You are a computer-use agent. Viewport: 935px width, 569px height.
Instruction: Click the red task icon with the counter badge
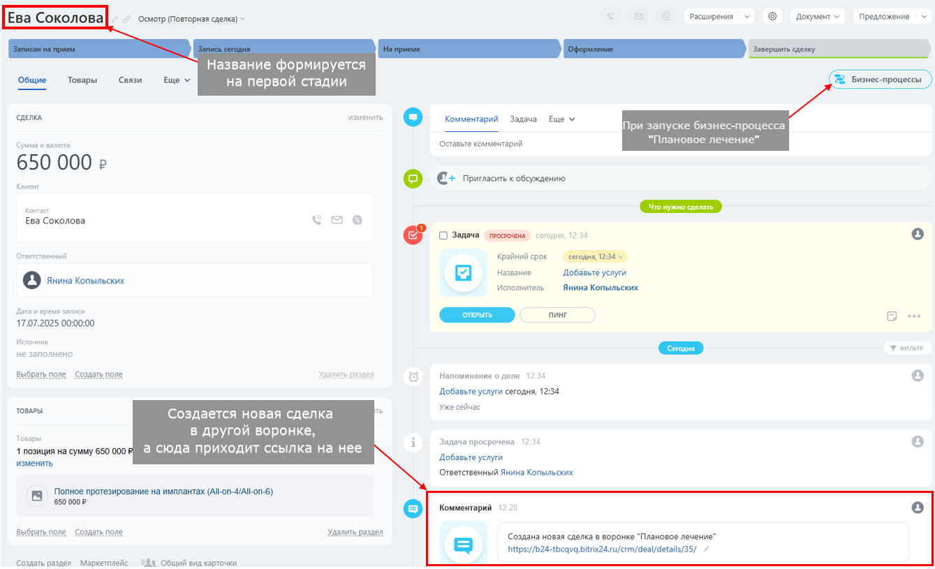pos(413,235)
